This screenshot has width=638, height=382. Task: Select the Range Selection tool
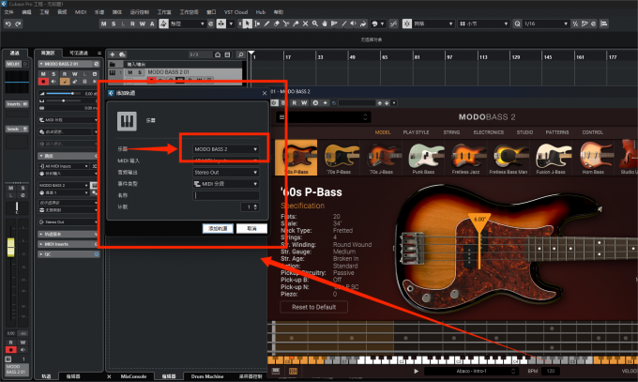pyautogui.click(x=257, y=24)
